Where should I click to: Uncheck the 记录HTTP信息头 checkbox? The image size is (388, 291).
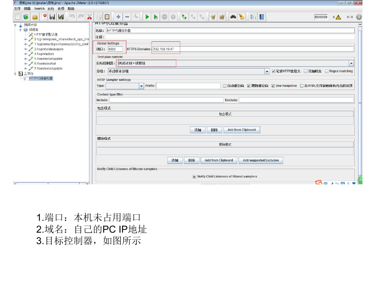tap(273, 71)
